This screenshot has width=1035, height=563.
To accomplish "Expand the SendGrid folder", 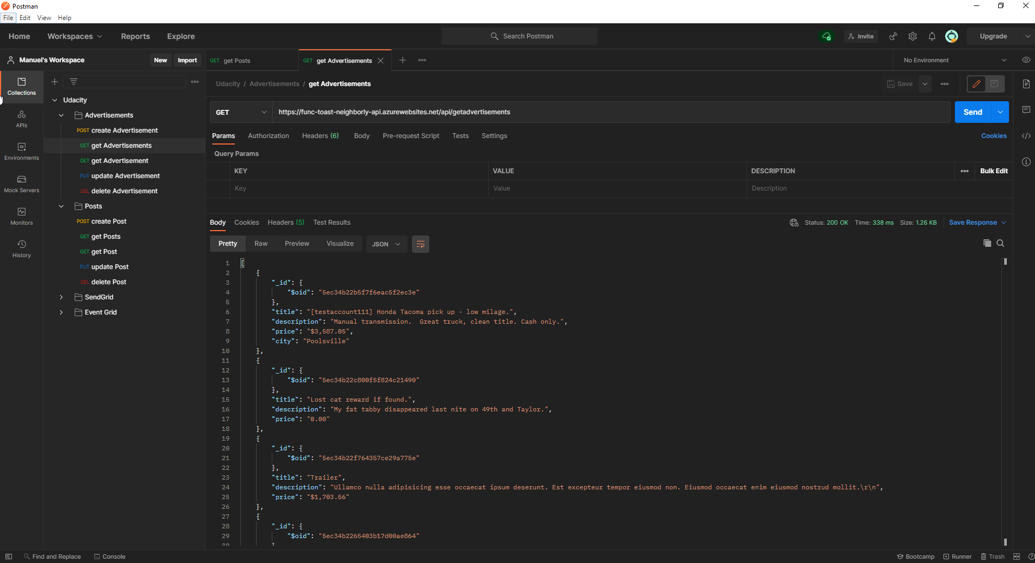I will 61,297.
